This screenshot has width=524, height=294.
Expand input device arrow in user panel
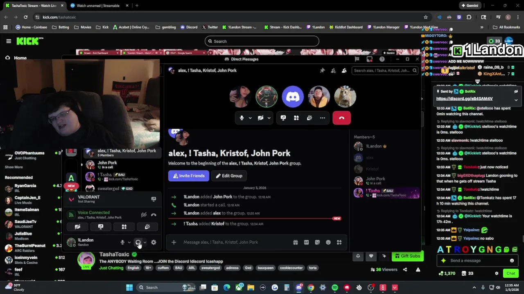(129, 243)
